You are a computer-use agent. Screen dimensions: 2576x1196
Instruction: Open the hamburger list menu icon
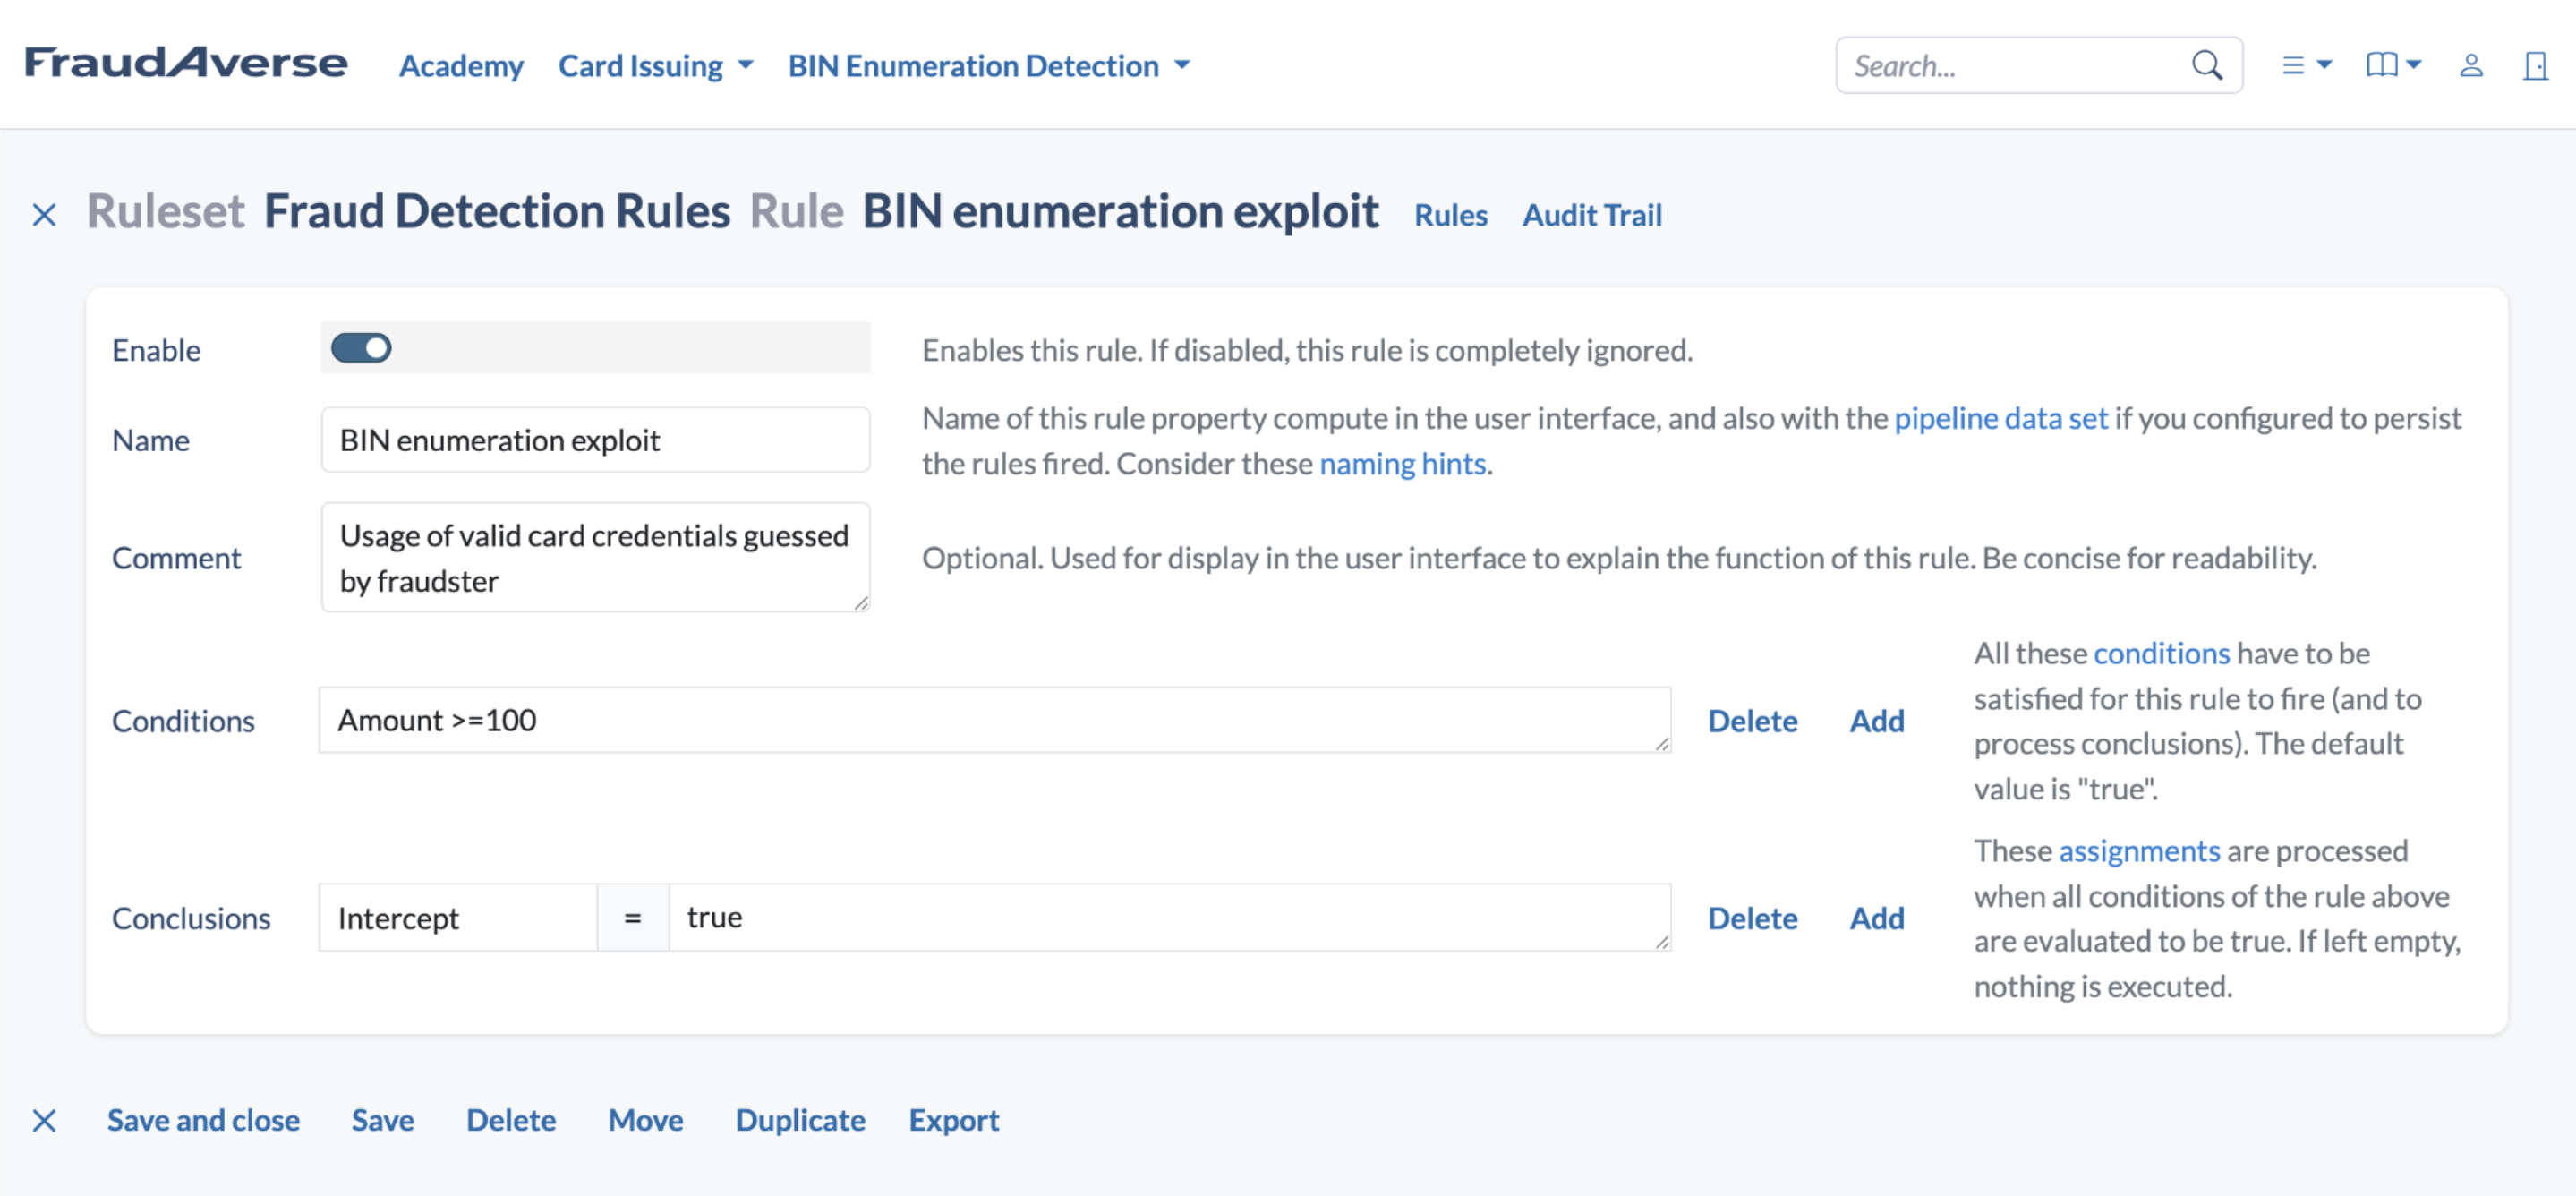(2306, 65)
